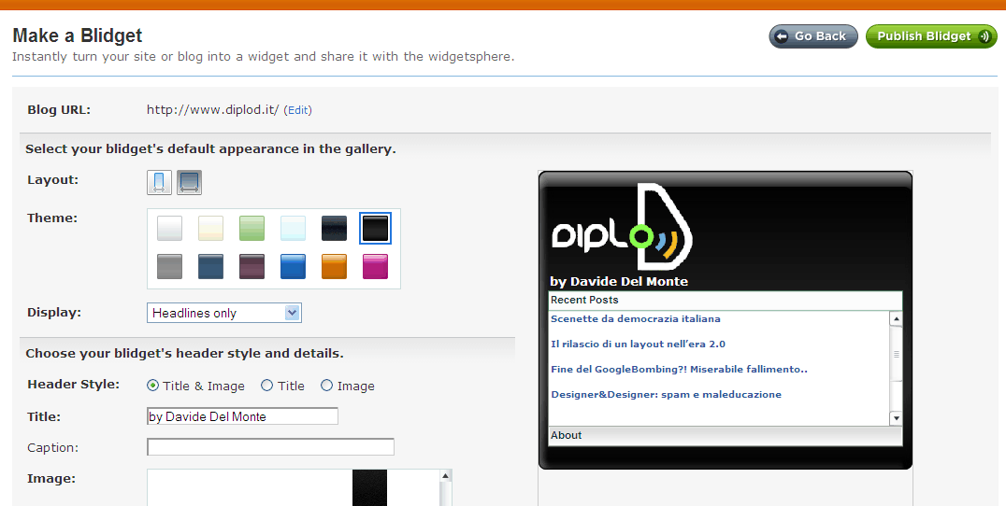Choose the plum purple theme swatch
The width and height of the screenshot is (1006, 506).
(x=251, y=266)
